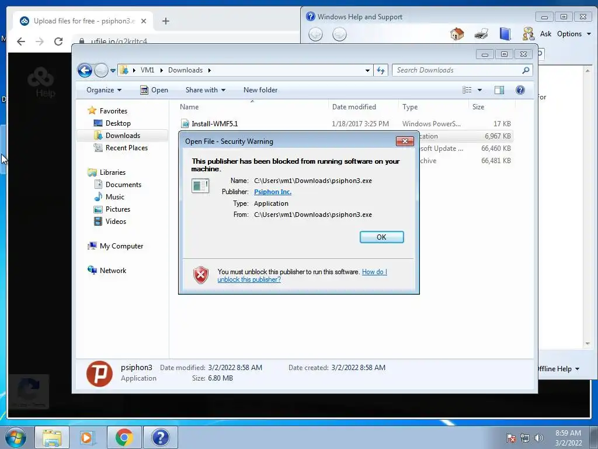Expand the address bar history dropdown
Screen dimensions: 598x449
367,71
